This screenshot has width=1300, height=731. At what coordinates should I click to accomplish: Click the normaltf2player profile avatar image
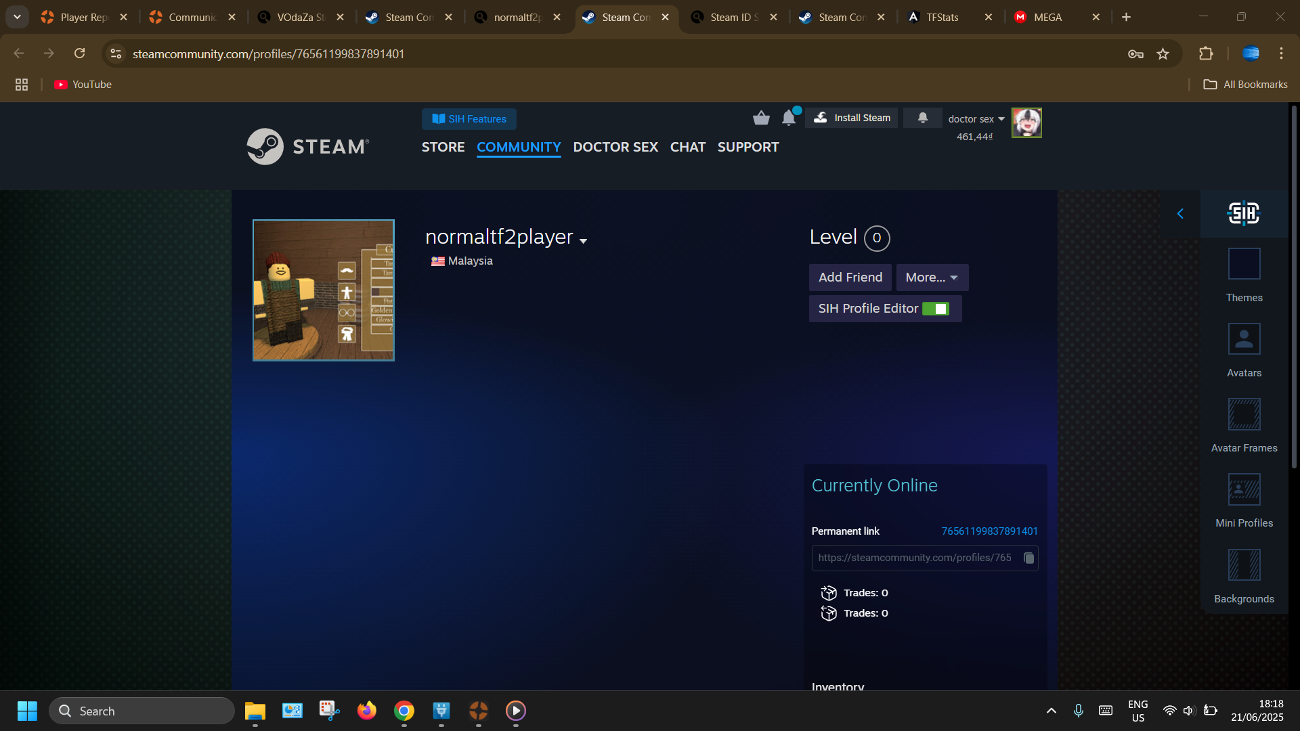point(324,290)
